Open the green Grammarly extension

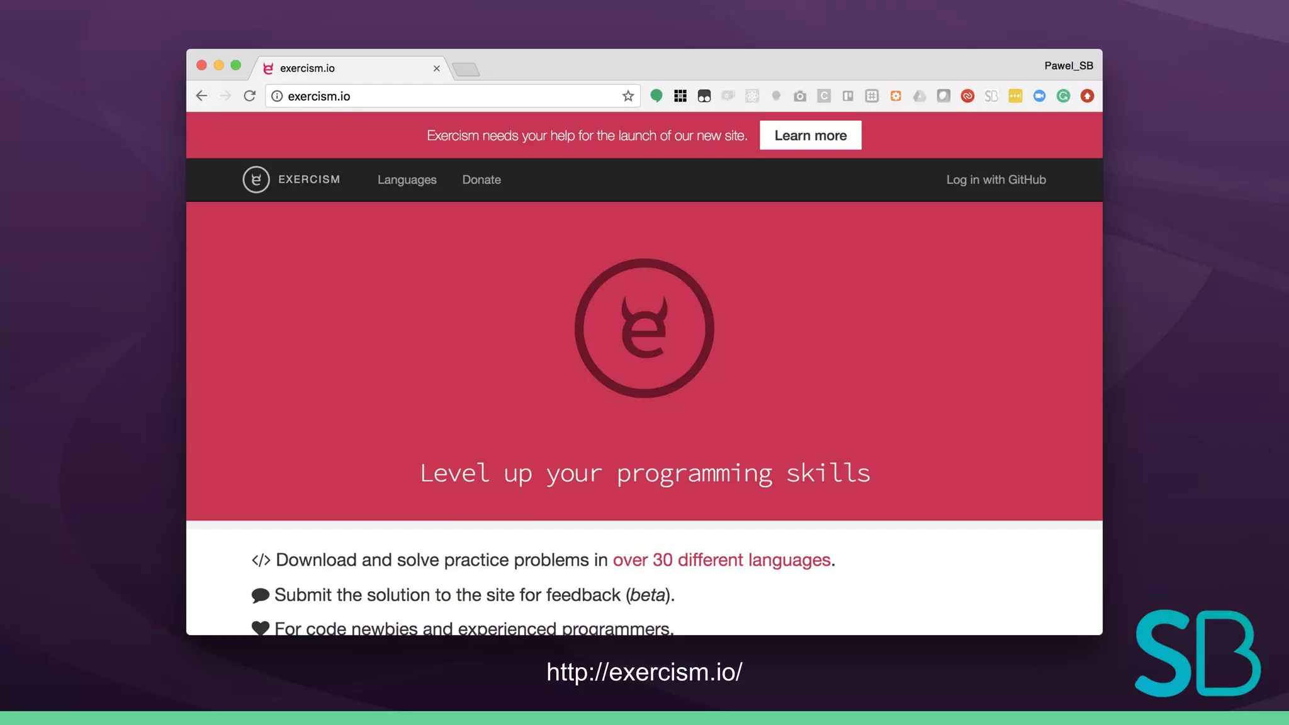coord(1063,96)
